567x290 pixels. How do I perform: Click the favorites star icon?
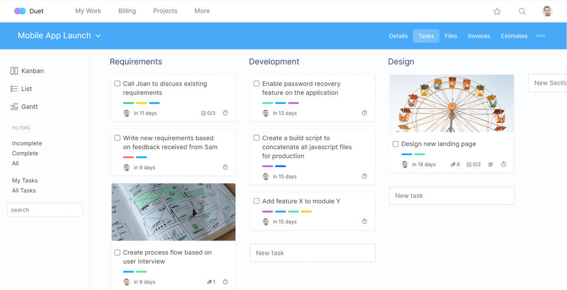pyautogui.click(x=497, y=11)
